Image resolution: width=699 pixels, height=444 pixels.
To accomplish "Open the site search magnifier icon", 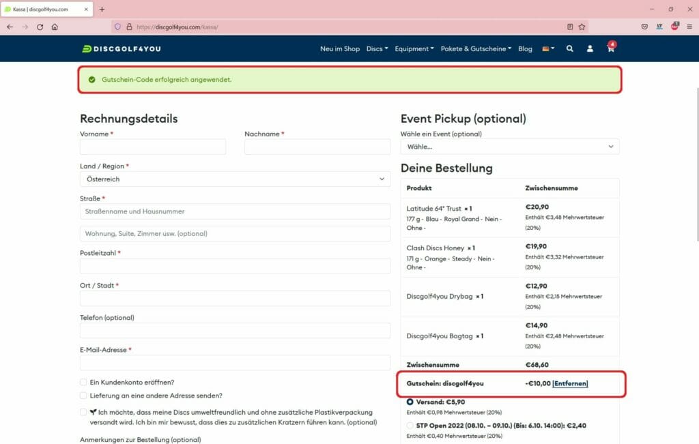I will click(569, 49).
